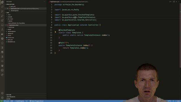Open the errors and warnings count in status bar

(7, 101)
